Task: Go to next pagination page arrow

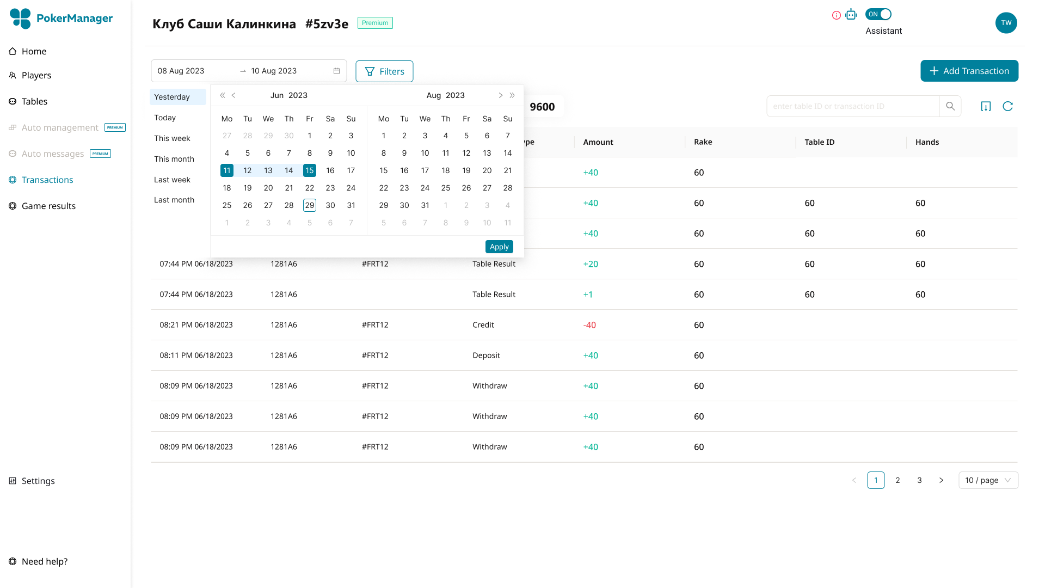Action: coord(941,480)
